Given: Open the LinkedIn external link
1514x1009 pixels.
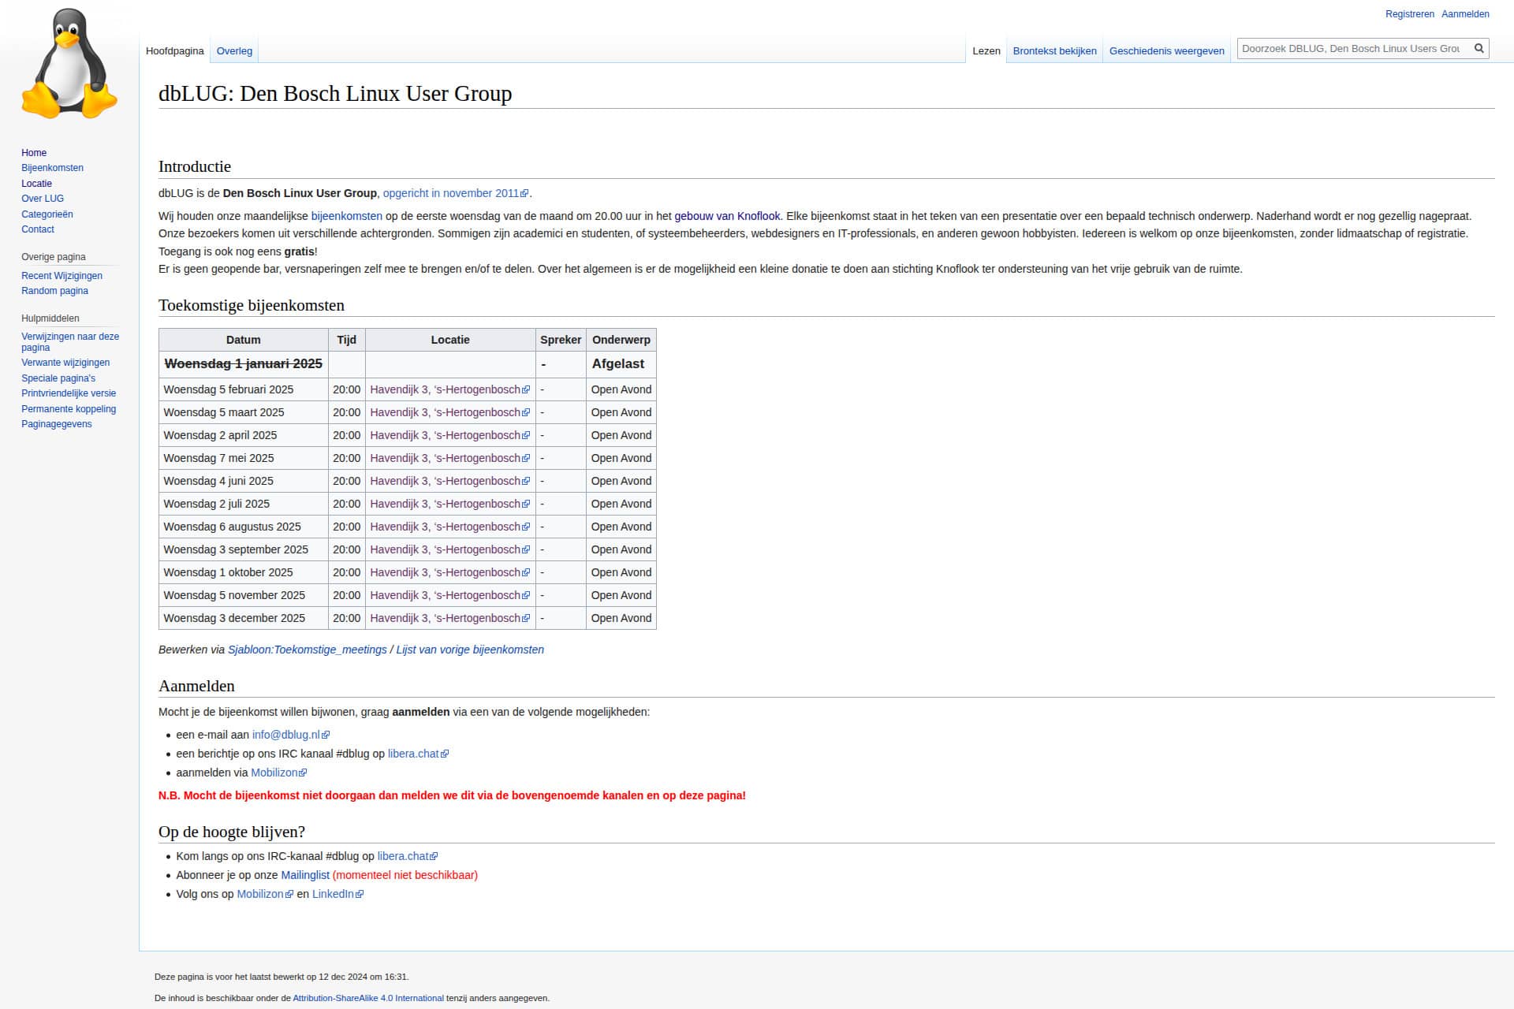Looking at the screenshot, I should pos(333,894).
